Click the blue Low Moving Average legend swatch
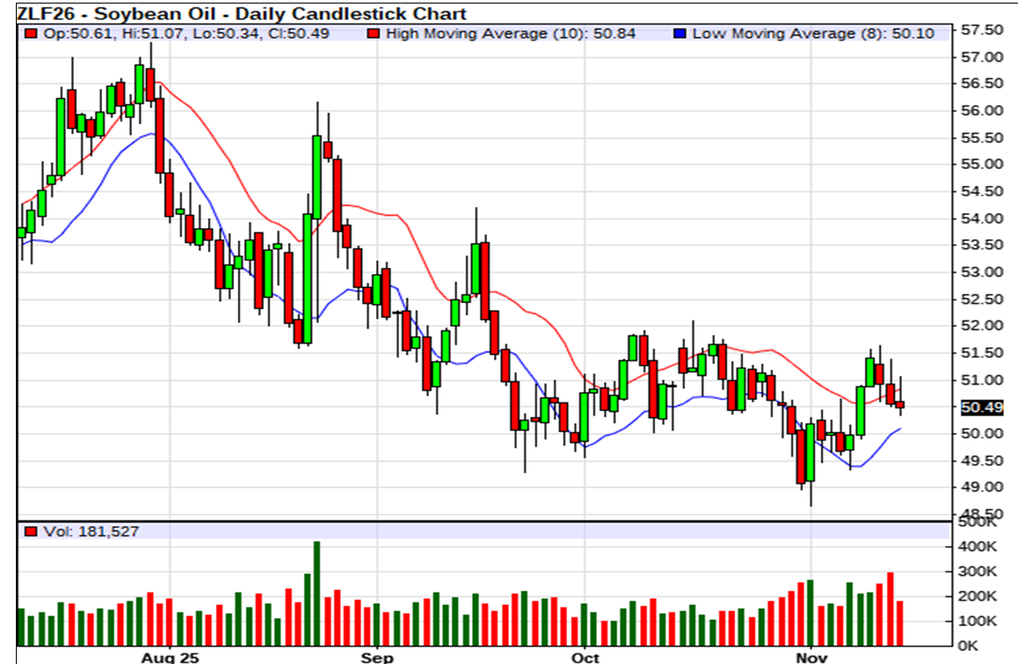Image resolution: width=1018 pixels, height=664 pixels. [x=679, y=33]
